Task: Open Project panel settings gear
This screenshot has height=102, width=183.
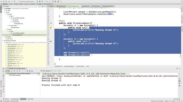Action: [43, 6]
